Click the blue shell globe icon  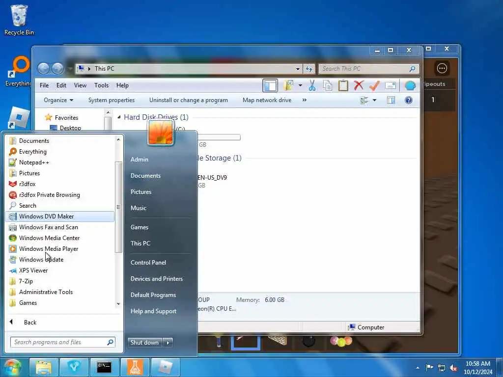coord(410,85)
